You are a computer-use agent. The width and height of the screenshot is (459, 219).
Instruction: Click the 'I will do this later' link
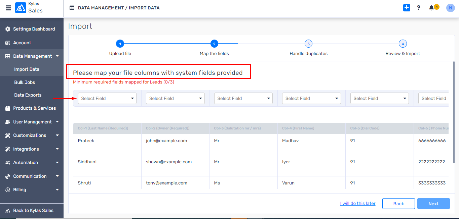358,204
